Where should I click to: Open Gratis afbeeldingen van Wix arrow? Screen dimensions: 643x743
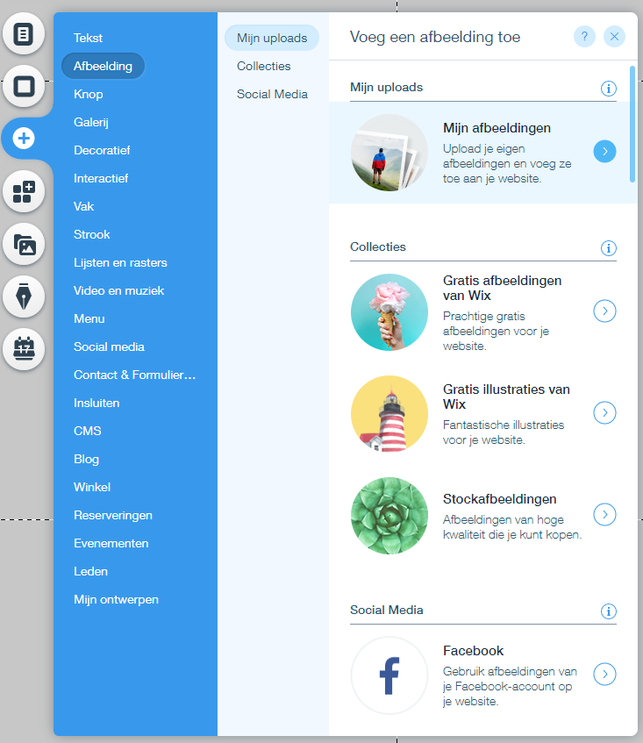(x=604, y=311)
